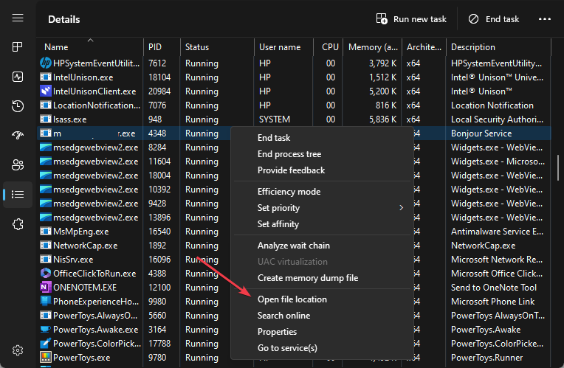Go to the Processes page icon

pos(18,46)
